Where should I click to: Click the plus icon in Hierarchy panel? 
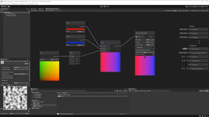click(1, 11)
